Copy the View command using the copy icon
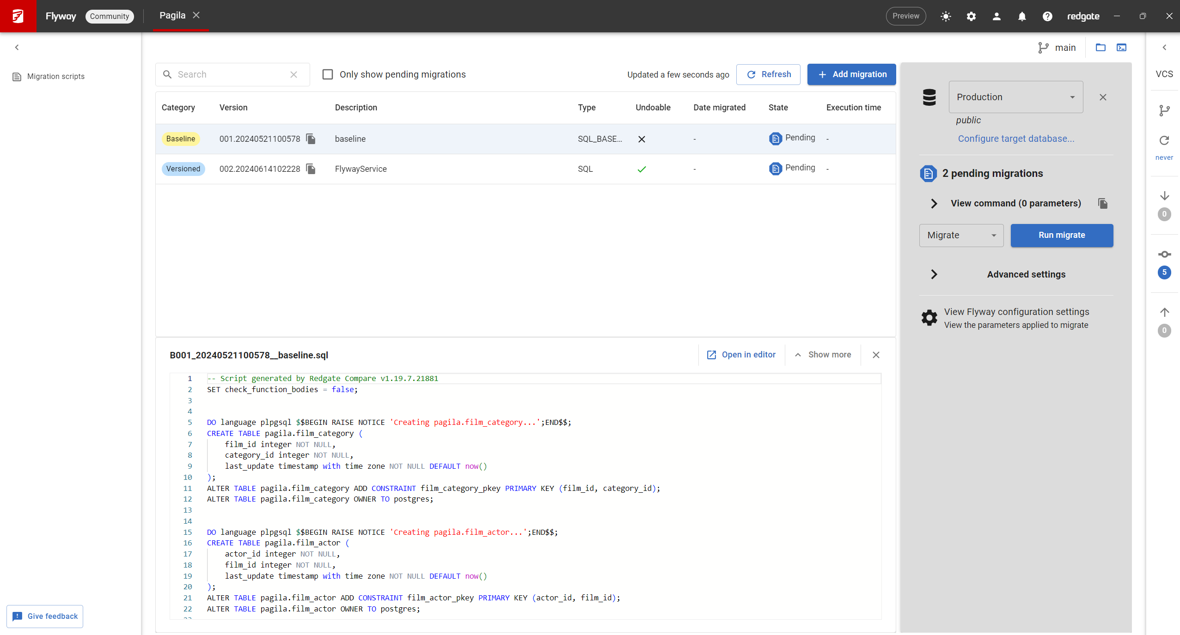The width and height of the screenshot is (1180, 635). tap(1103, 203)
